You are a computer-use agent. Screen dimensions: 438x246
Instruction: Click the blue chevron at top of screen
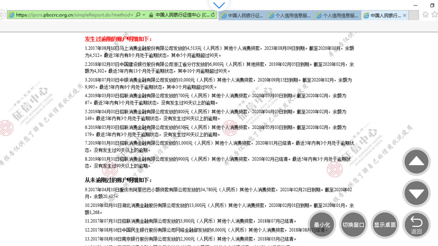pyautogui.click(x=219, y=5)
